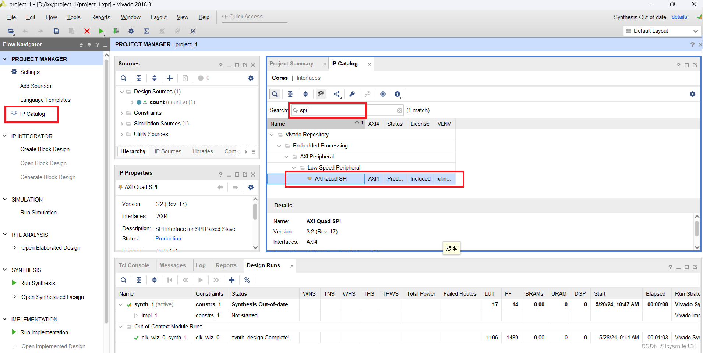
Task: Open IP Catalog in Flow Navigator
Action: (32, 114)
